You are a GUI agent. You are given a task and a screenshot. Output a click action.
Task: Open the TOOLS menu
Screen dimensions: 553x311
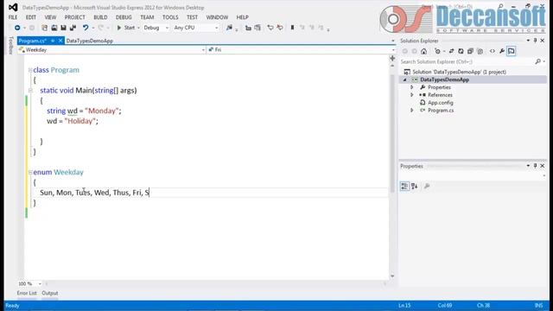[x=170, y=17]
